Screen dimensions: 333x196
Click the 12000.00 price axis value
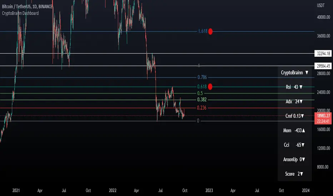click(x=323, y=148)
